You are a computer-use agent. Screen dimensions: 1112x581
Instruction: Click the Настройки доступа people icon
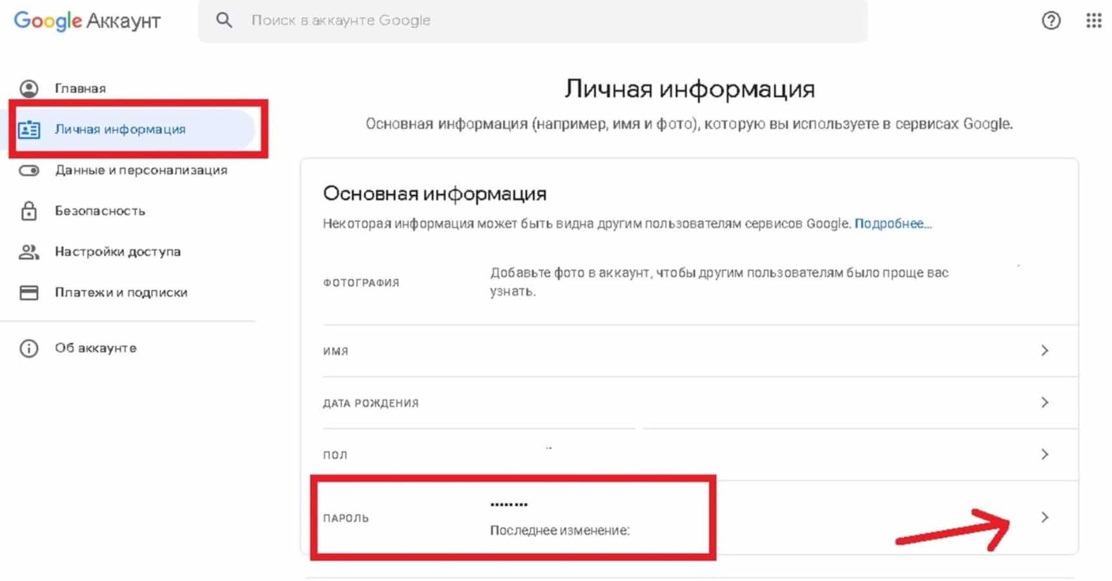[29, 252]
